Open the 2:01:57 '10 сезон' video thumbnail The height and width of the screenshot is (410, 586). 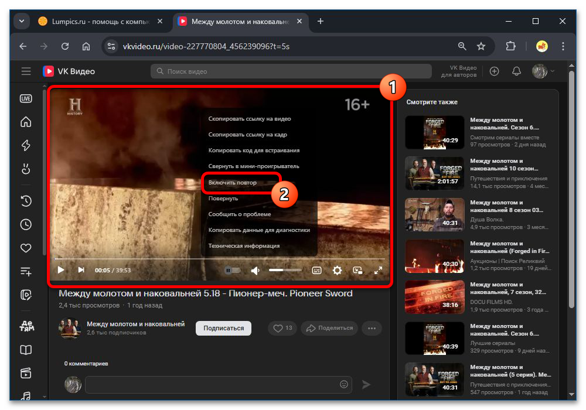pos(435,173)
